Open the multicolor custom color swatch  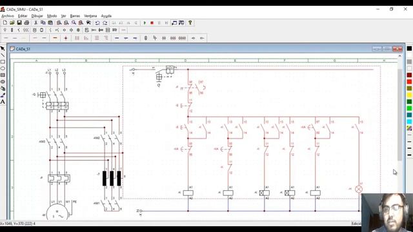click(x=409, y=128)
